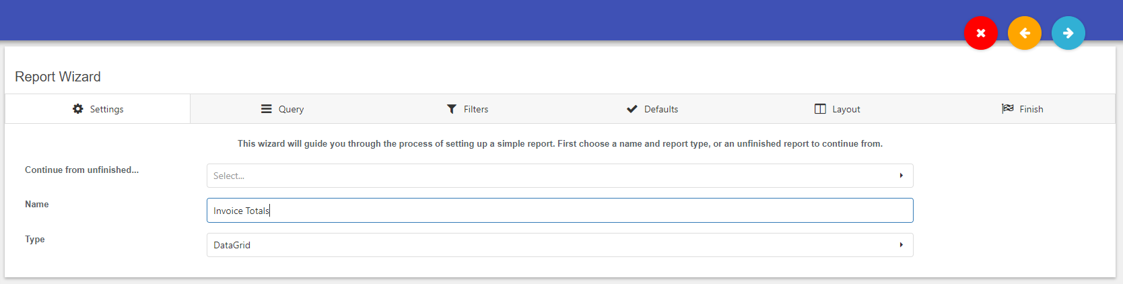Click the checkmark icon beside Defaults
This screenshot has width=1123, height=284.
click(x=632, y=109)
